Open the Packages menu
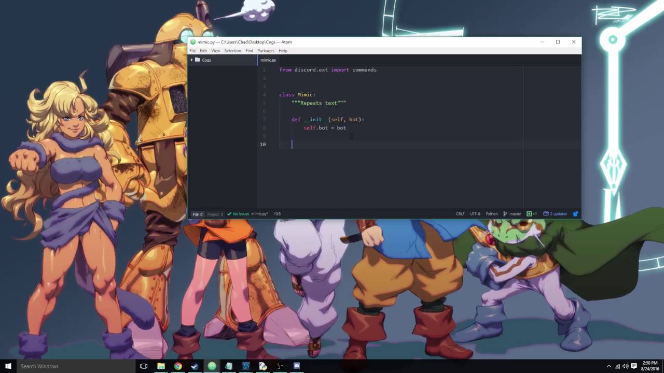The image size is (664, 373). [266, 51]
